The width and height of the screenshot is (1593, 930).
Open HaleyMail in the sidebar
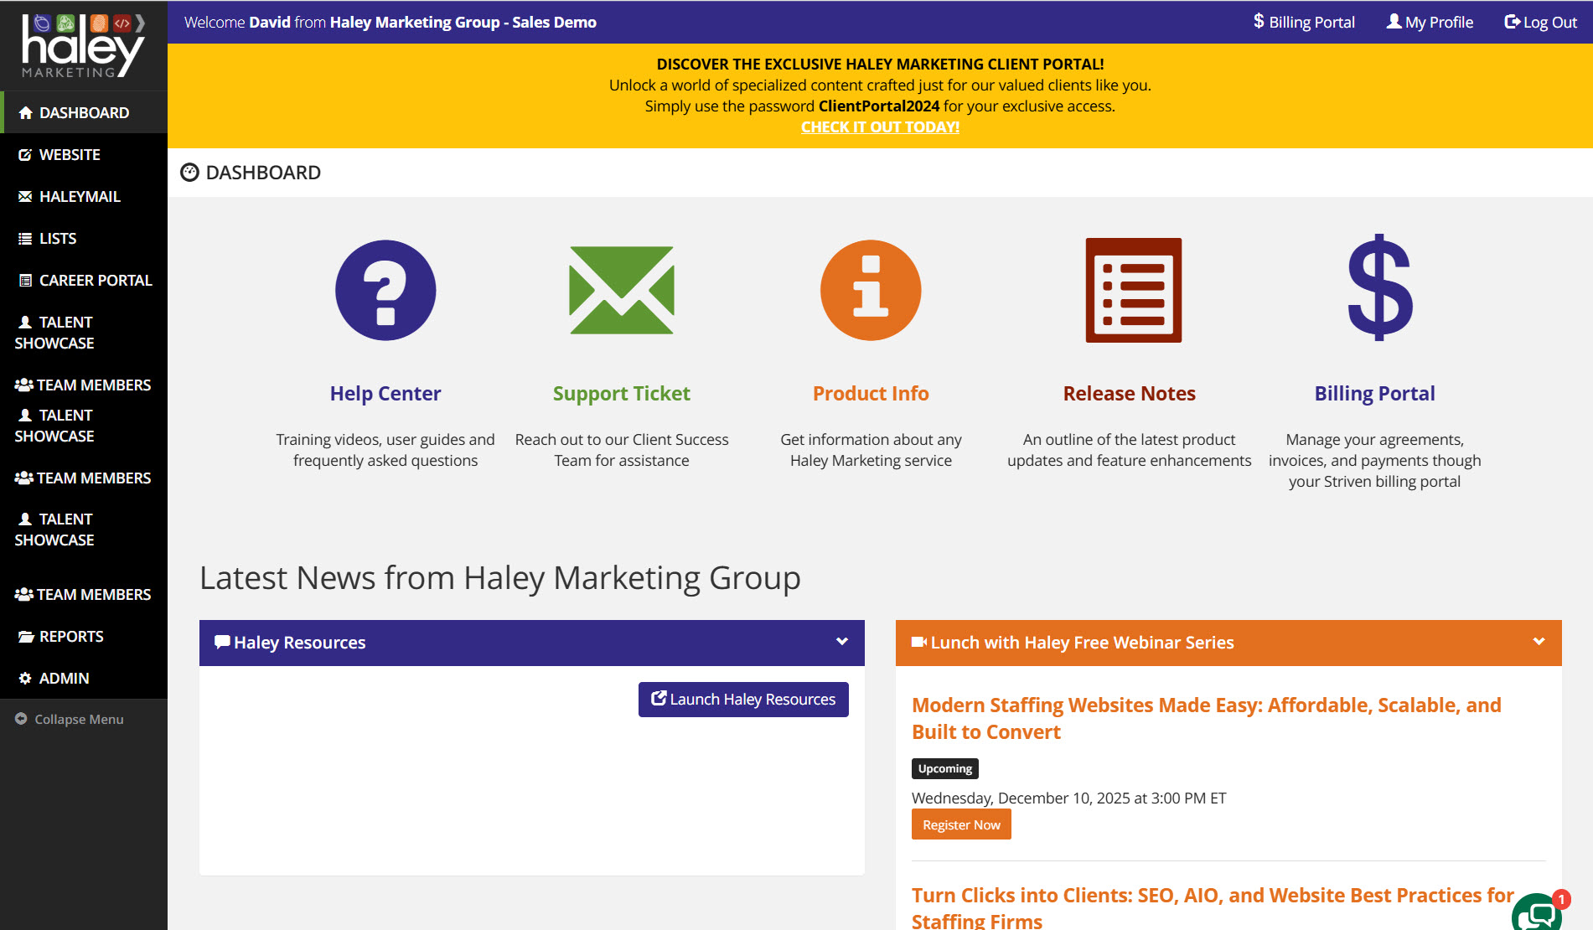click(80, 197)
